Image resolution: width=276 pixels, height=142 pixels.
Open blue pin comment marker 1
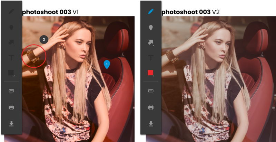click(x=107, y=64)
